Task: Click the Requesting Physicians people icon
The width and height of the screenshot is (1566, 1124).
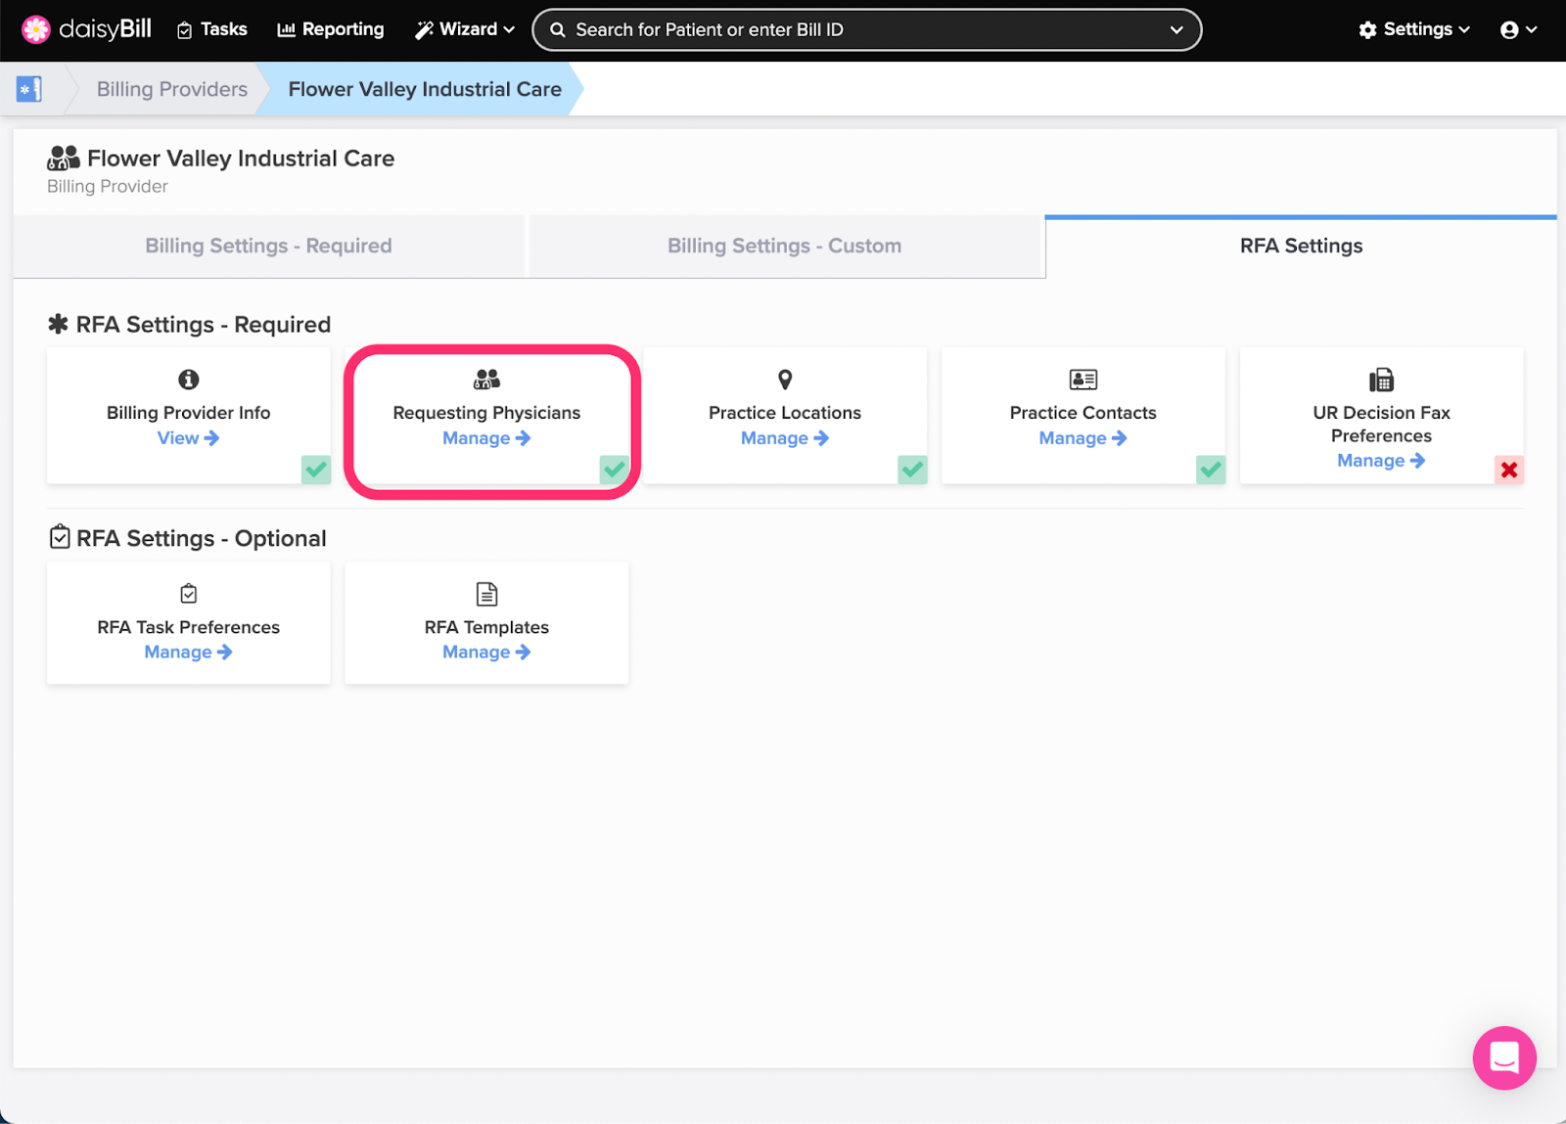Action: (x=486, y=380)
